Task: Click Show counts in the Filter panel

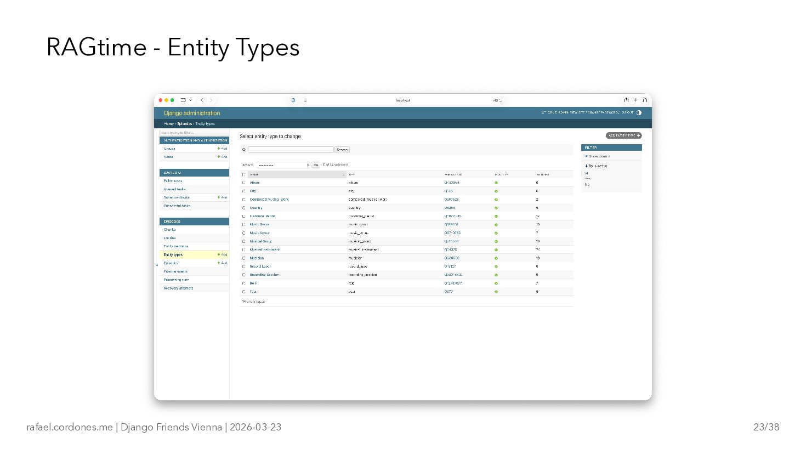Action: [x=598, y=156]
